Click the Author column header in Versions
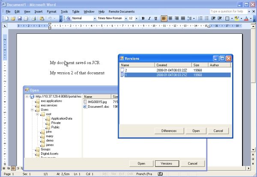Viewport: 257px width, 177px height. (219, 65)
